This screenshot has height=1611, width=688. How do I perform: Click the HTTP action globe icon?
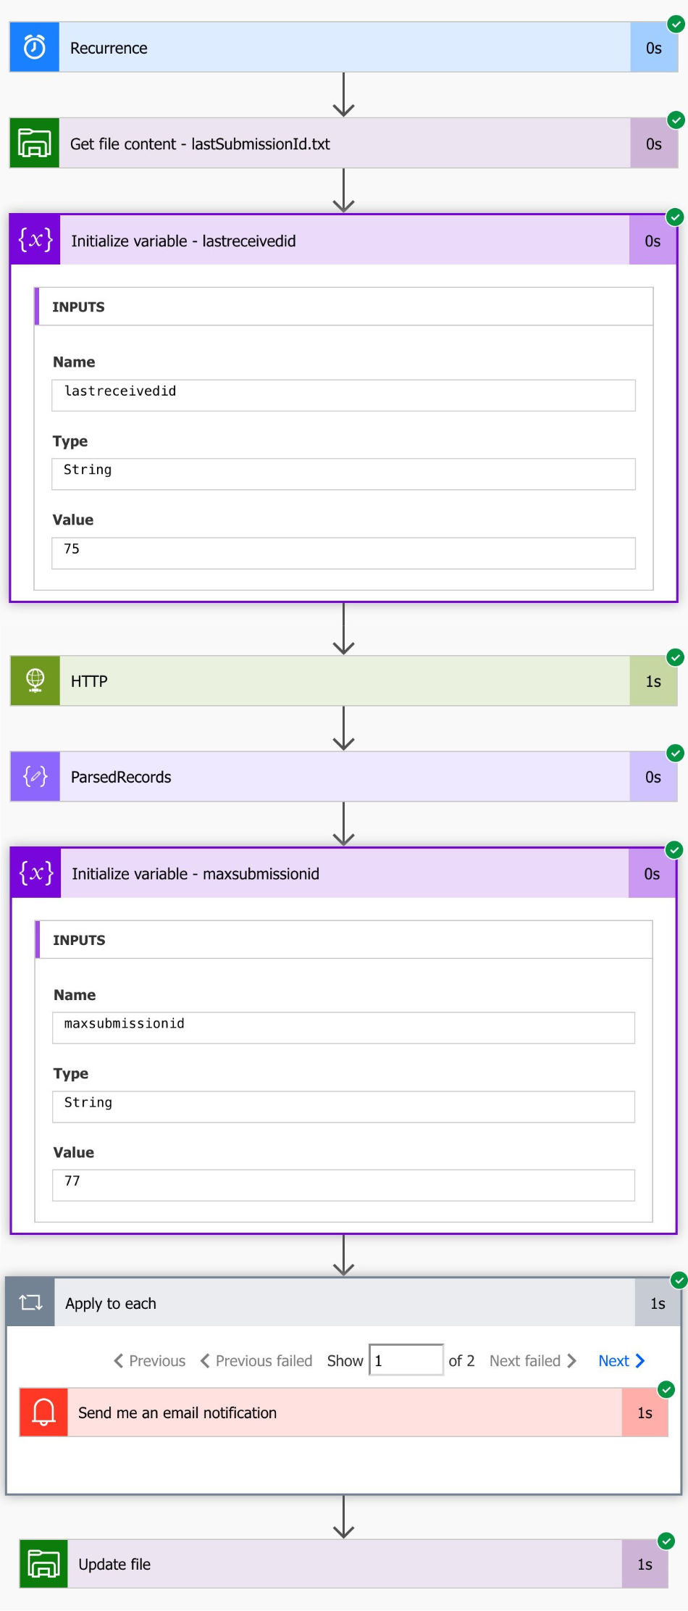pos(33,680)
